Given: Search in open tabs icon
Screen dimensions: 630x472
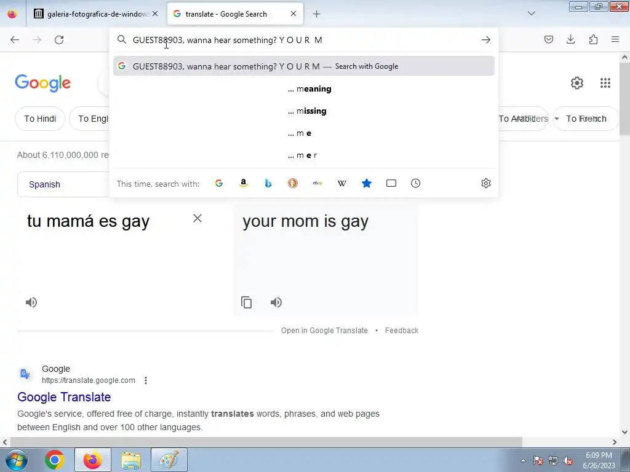Looking at the screenshot, I should pyautogui.click(x=391, y=183).
